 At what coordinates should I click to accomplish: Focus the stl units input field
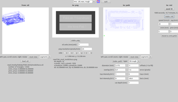[x=84, y=45]
